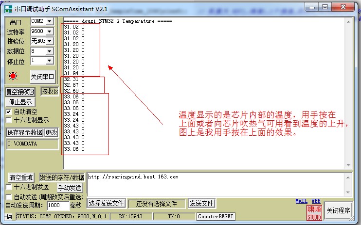The height and width of the screenshot is (225, 361).
Task: Click the receive area scroll down arrow
Action: tap(348, 165)
